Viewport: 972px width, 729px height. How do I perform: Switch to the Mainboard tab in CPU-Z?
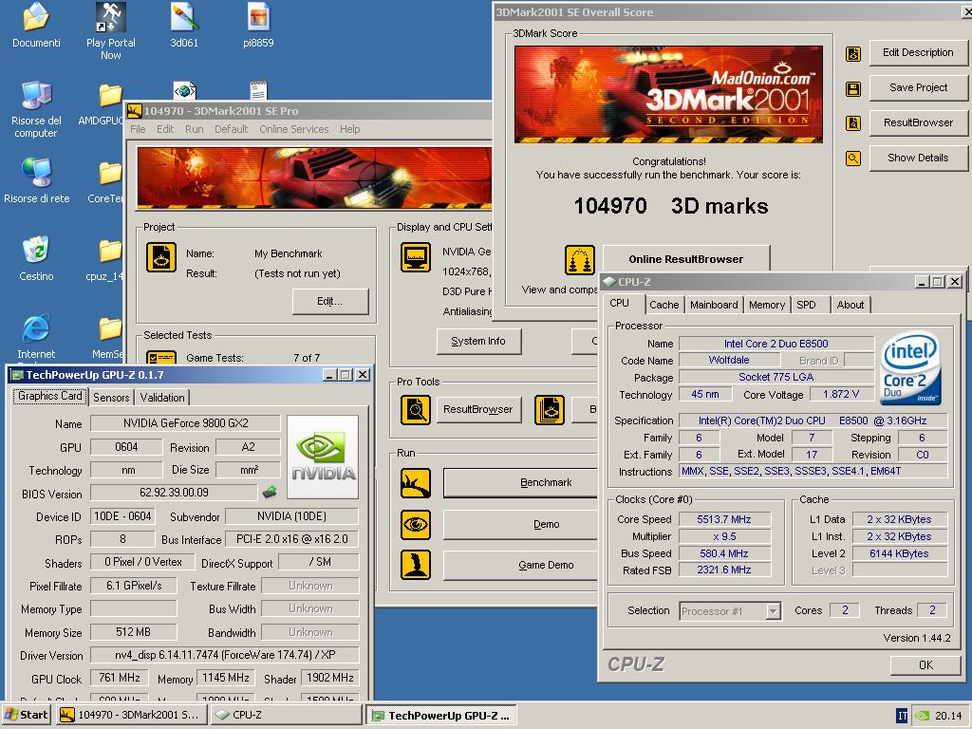(x=714, y=305)
